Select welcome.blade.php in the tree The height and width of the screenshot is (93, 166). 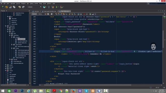(x=18, y=63)
